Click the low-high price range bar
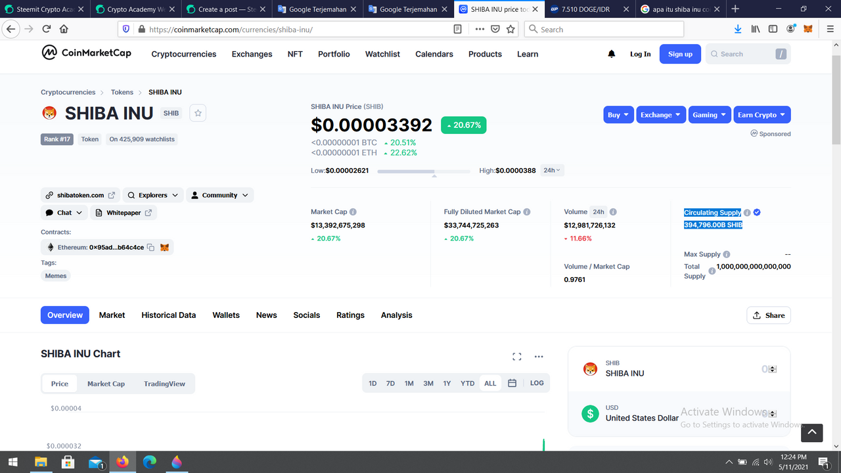Screen dimensions: 841x473 [x=424, y=171]
